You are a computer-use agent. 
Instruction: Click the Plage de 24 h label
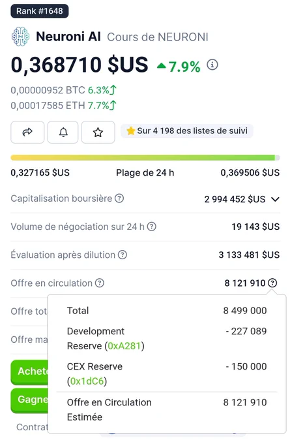point(145,172)
